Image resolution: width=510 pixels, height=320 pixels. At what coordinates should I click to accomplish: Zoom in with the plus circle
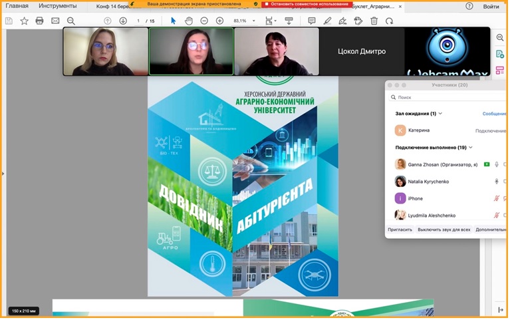(x=219, y=21)
